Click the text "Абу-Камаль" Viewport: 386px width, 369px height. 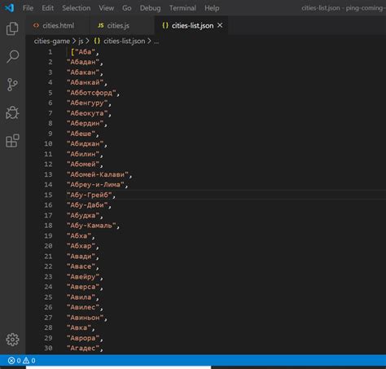(91, 226)
